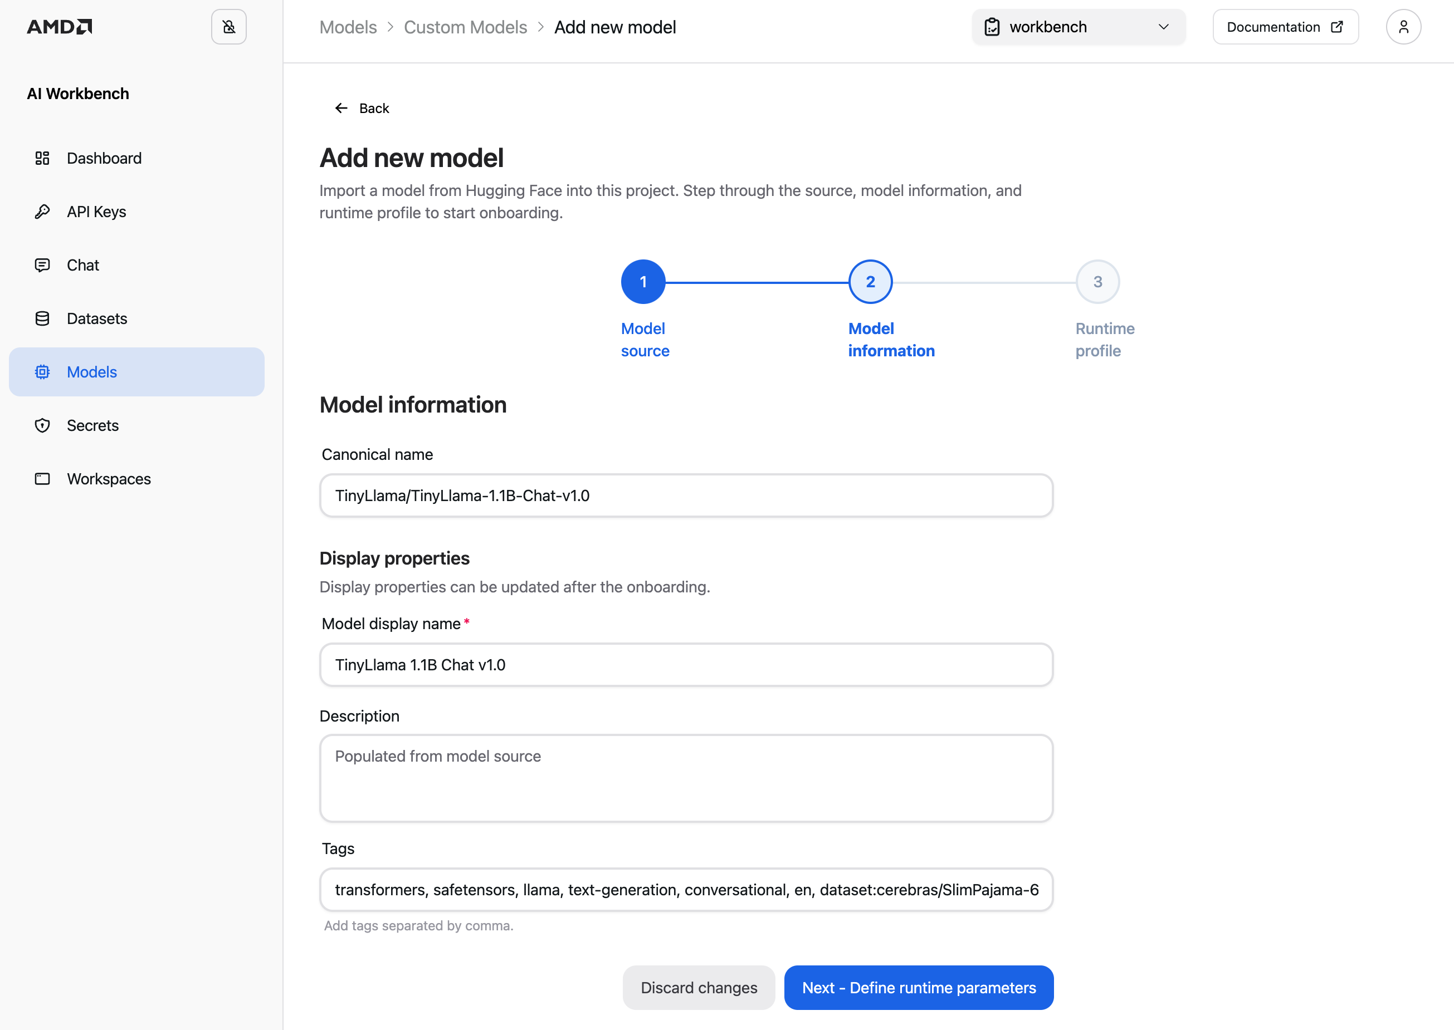Select Models in the sidebar

point(136,372)
